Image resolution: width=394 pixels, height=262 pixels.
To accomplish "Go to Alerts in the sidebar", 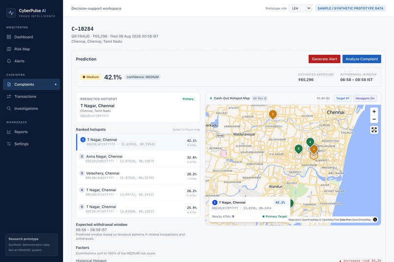I will (31, 61).
